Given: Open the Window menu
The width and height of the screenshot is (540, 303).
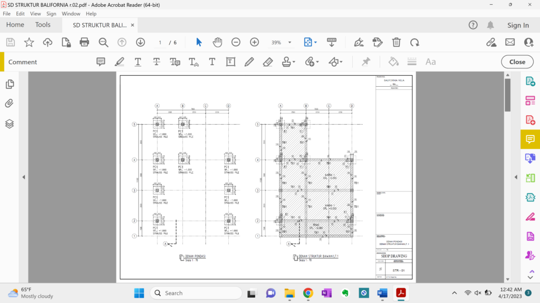Looking at the screenshot, I should point(71,14).
